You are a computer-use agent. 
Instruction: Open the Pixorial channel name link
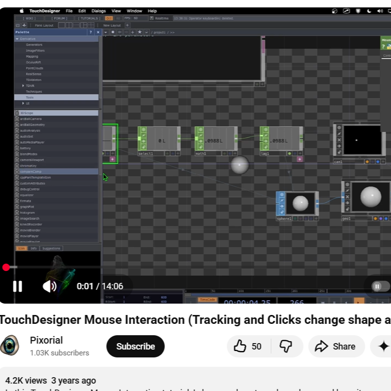[x=46, y=340]
